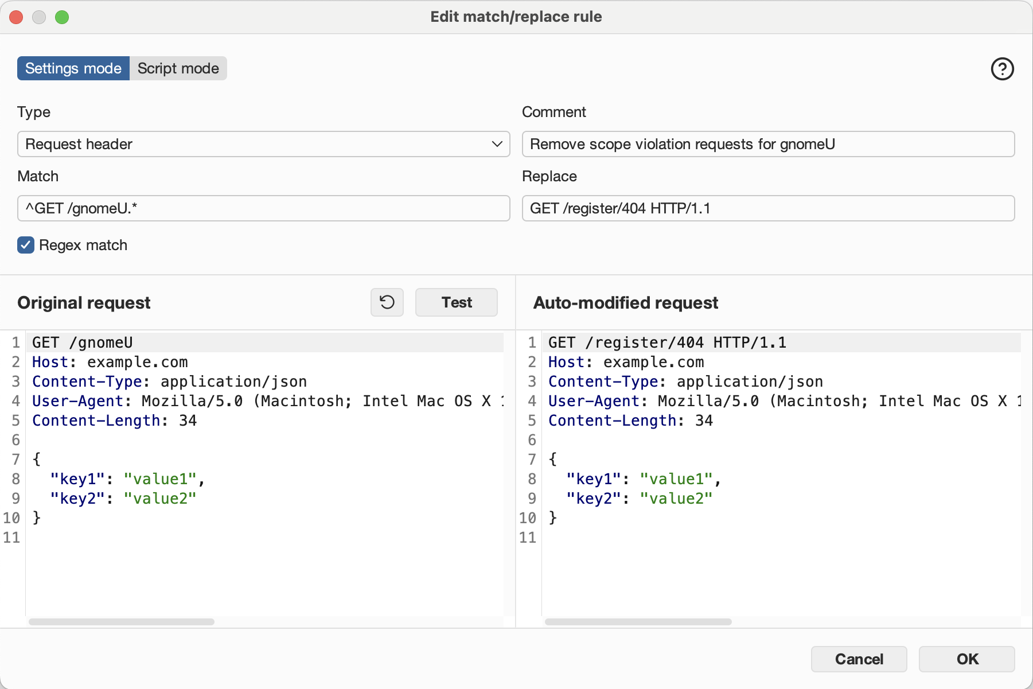
Task: Click "key1" line in original request
Action: click(x=128, y=479)
